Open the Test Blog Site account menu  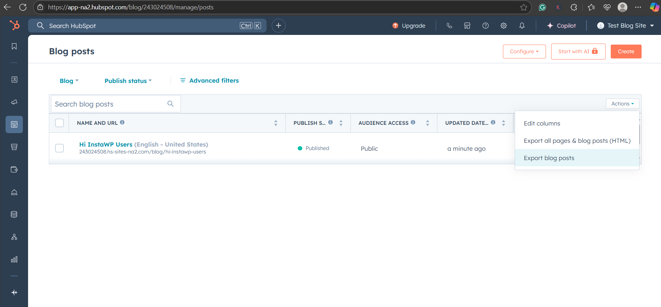click(x=626, y=26)
